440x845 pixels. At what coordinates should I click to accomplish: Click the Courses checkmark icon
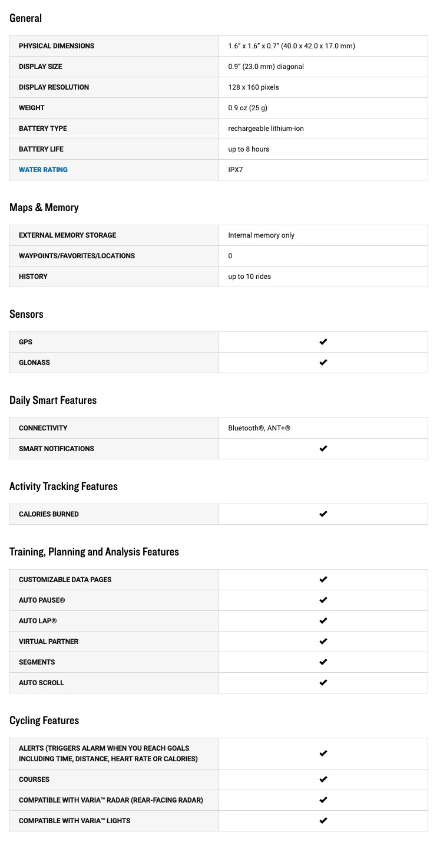tap(323, 780)
